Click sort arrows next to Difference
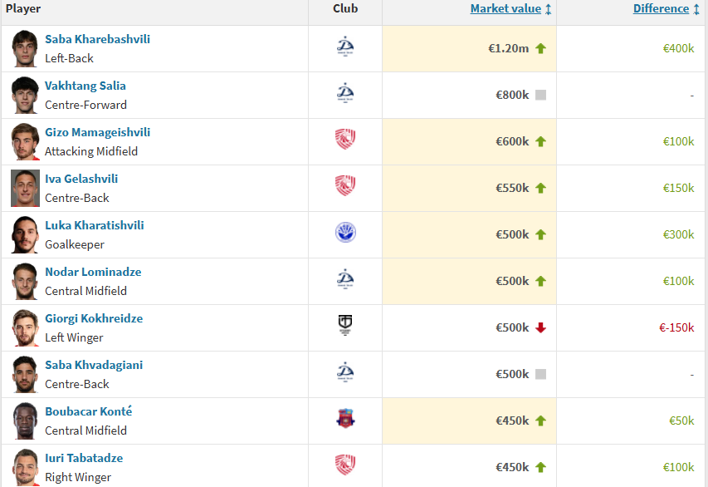Screen dimensions: 708x487 click(695, 9)
